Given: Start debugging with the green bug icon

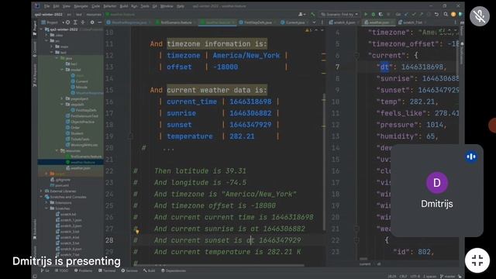Looking at the screenshot, I should [373, 14].
